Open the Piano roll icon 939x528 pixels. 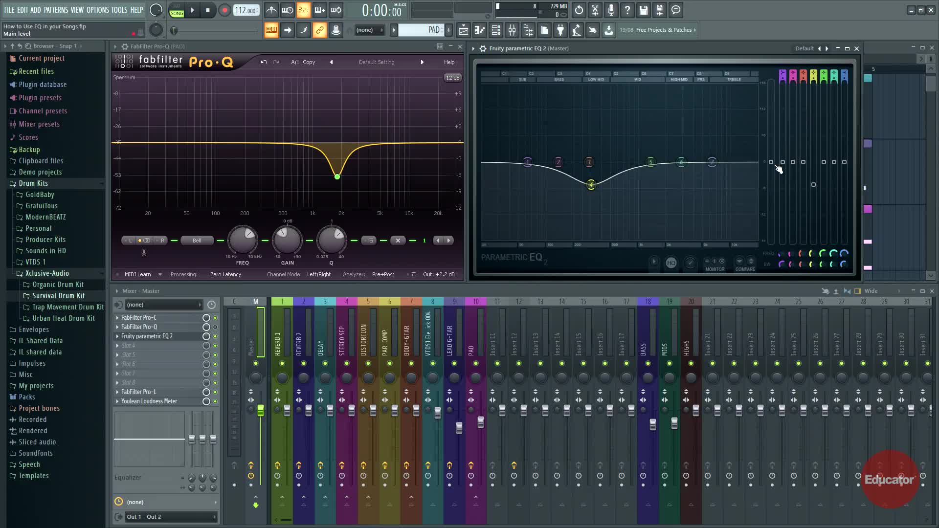(479, 30)
